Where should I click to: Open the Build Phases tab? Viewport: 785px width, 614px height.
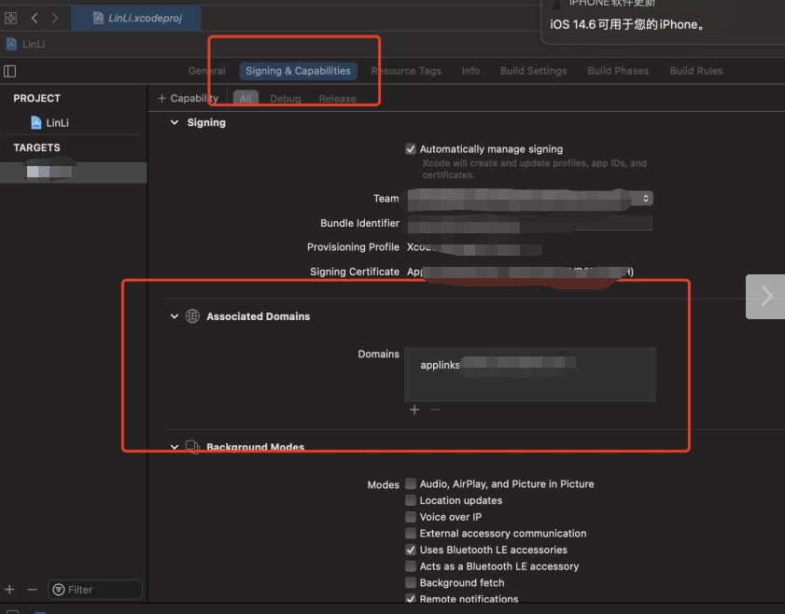point(618,71)
